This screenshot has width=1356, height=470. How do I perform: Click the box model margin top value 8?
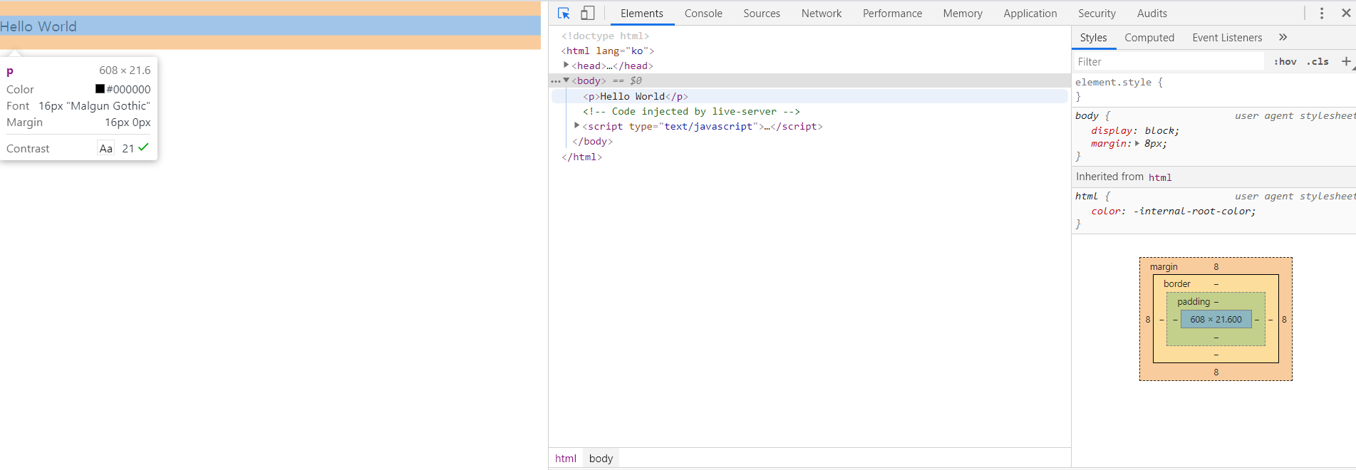pos(1216,267)
